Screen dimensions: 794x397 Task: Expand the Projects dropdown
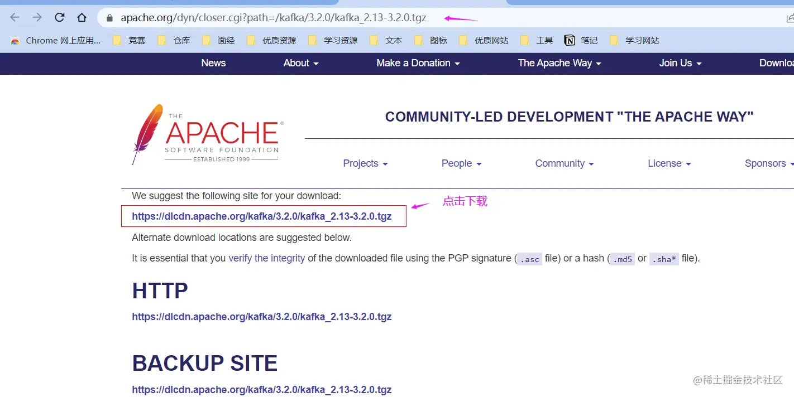coord(365,163)
